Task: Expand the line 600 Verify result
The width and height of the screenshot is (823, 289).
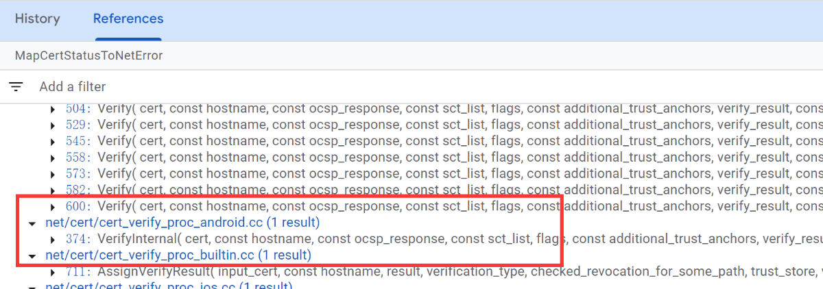Action: pyautogui.click(x=53, y=206)
